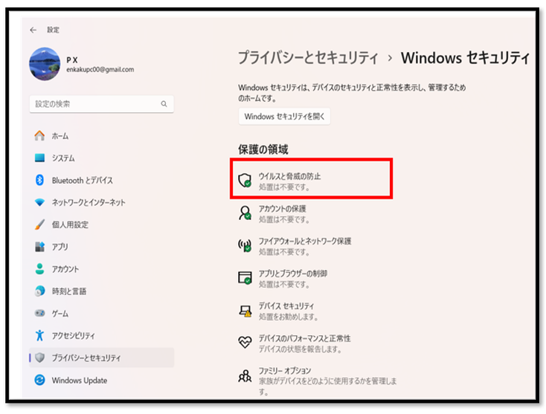
Task: Click the Windows Update sync icon
Action: pyautogui.click(x=39, y=380)
